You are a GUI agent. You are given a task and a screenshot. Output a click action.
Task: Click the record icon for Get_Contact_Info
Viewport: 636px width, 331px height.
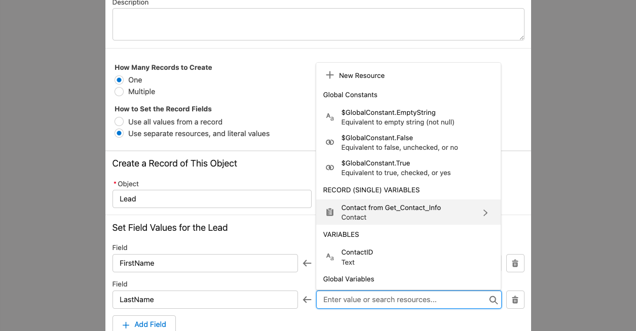tap(330, 212)
